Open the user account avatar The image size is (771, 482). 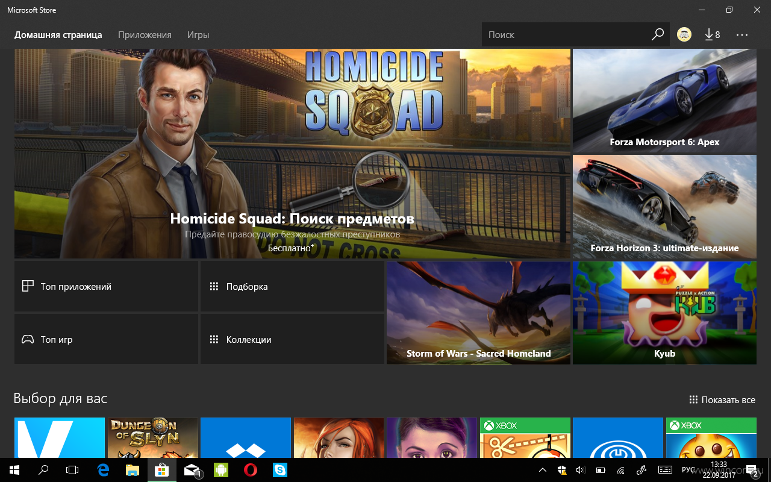point(684,35)
